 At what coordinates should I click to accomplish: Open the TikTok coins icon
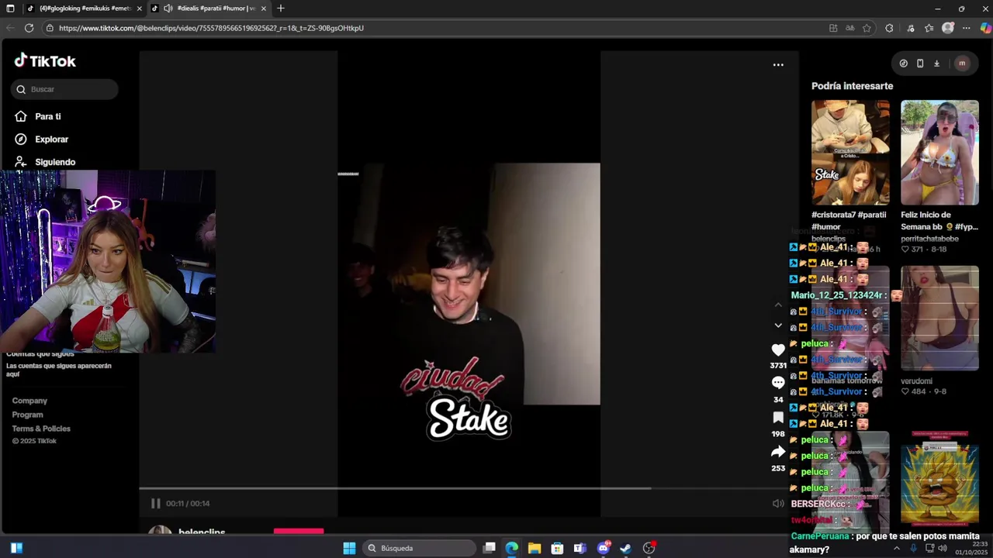(x=903, y=64)
